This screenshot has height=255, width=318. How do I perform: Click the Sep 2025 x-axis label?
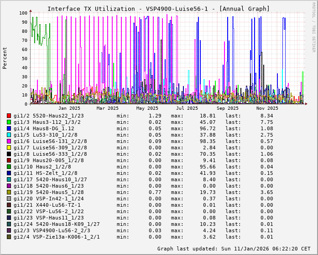click(x=227, y=108)
